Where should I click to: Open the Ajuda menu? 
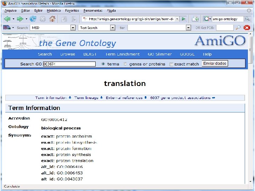[111, 11]
